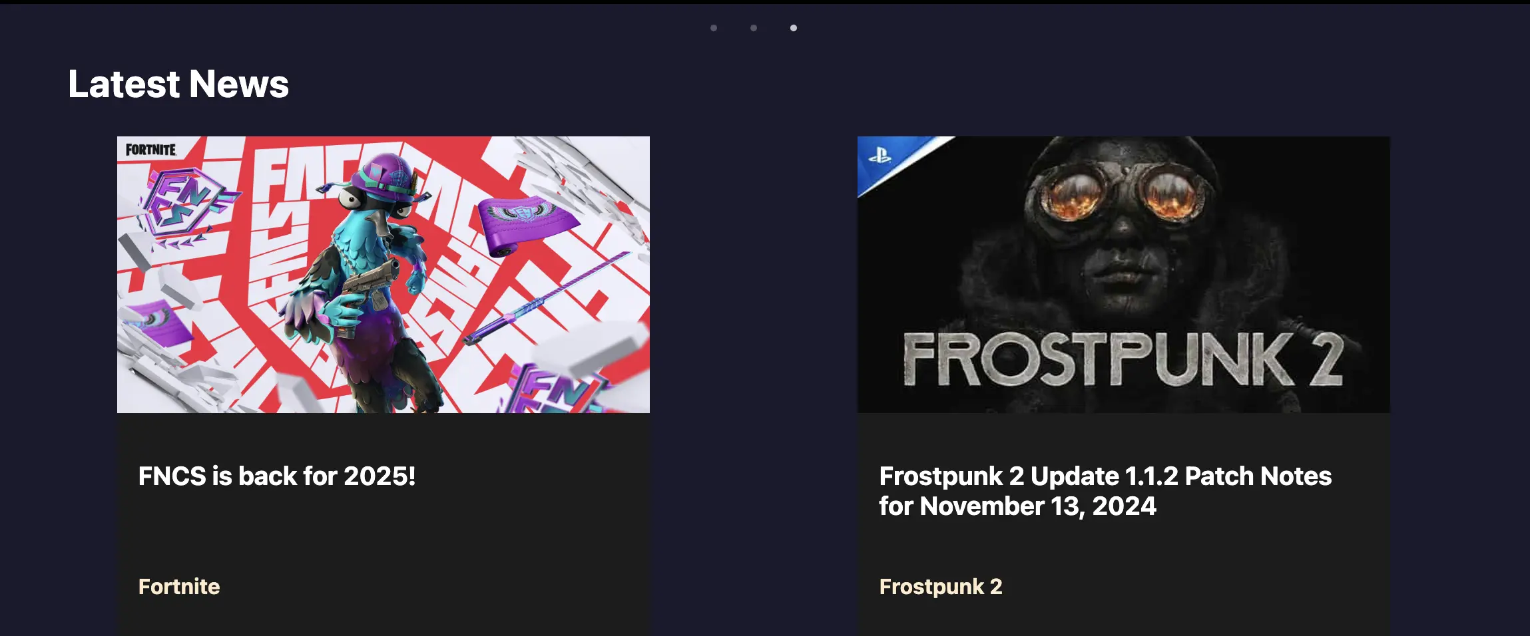The height and width of the screenshot is (636, 1530).
Task: Open the Frostpunk 2 article thumbnail
Action: click(x=1124, y=275)
